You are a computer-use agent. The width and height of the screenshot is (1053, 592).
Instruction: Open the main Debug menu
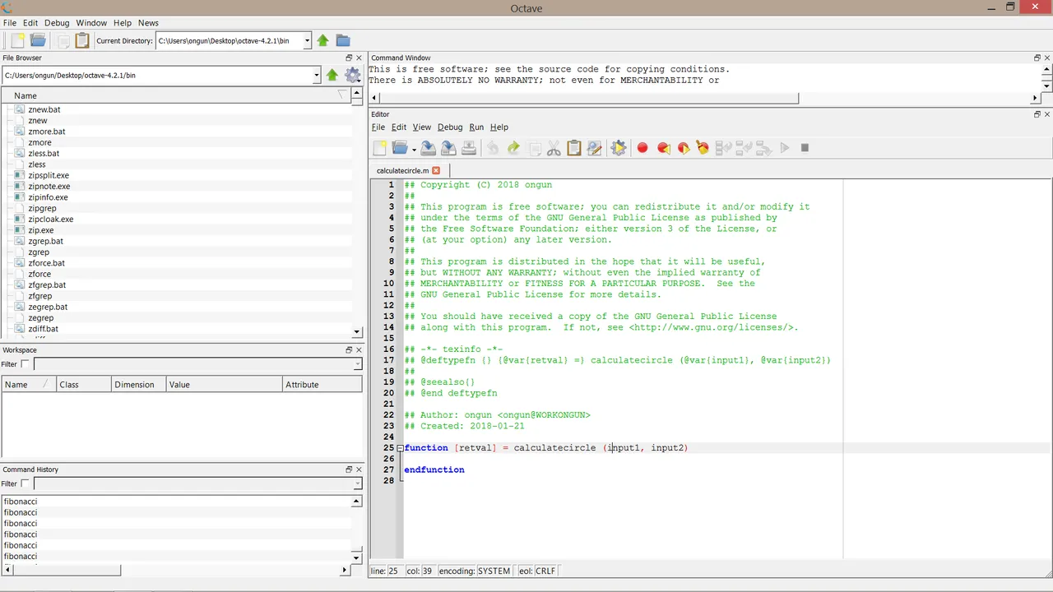coord(57,23)
